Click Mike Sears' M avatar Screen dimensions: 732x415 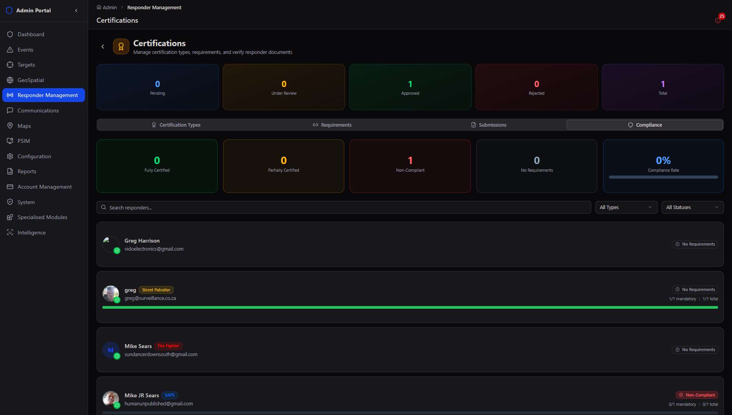tap(111, 350)
